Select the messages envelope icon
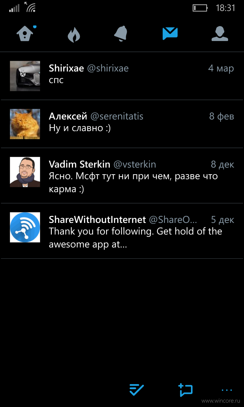The height and width of the screenshot is (407, 244). pos(170,33)
